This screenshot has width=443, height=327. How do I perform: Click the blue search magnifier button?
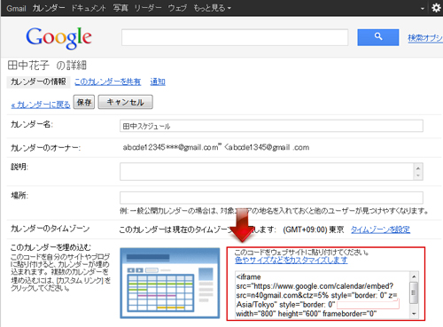[x=378, y=37]
